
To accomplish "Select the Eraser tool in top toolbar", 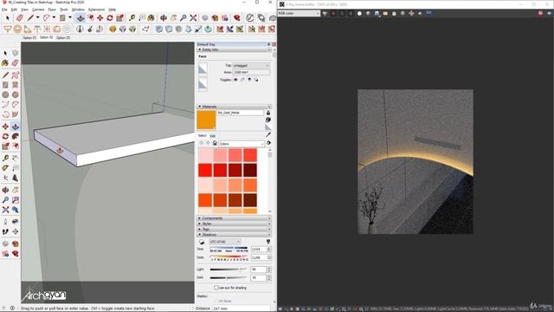I will point(20,17).
